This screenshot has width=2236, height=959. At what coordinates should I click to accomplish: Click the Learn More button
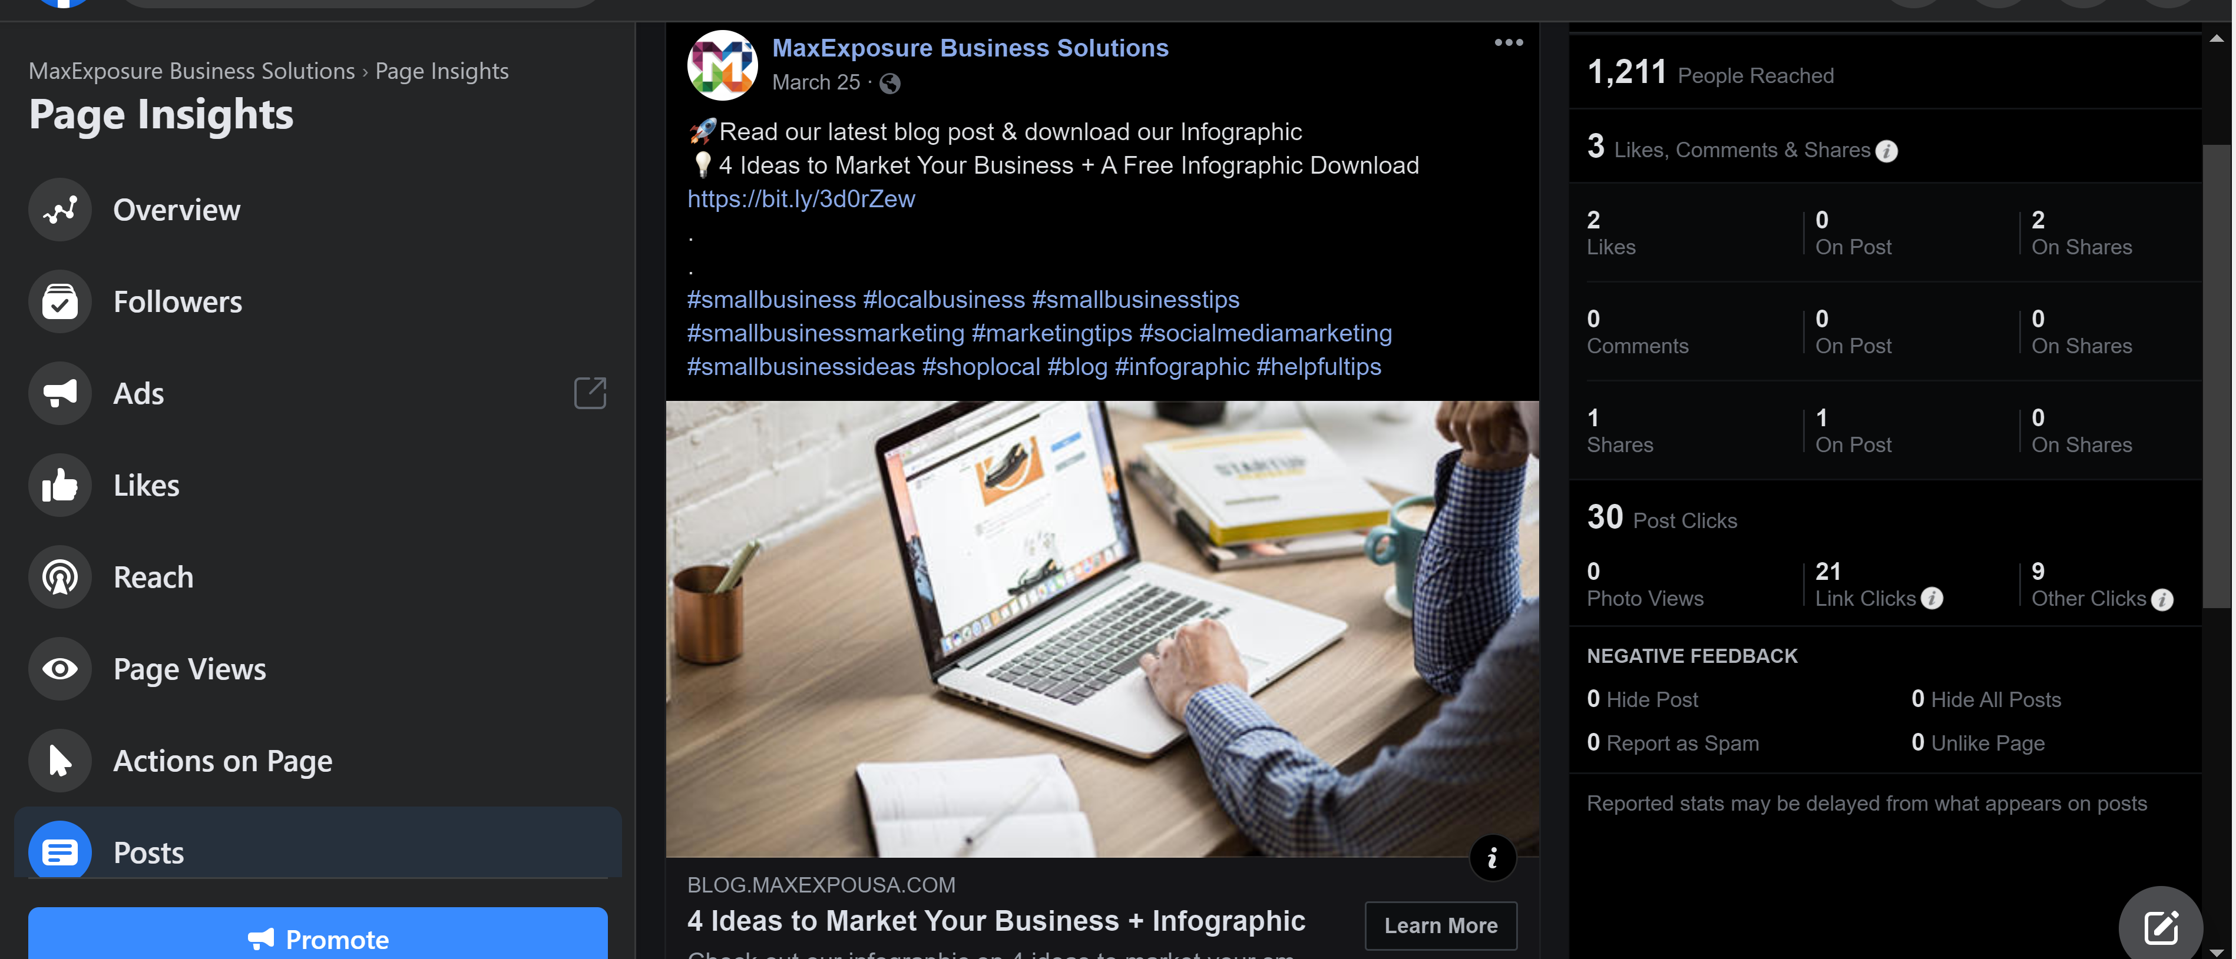point(1441,926)
